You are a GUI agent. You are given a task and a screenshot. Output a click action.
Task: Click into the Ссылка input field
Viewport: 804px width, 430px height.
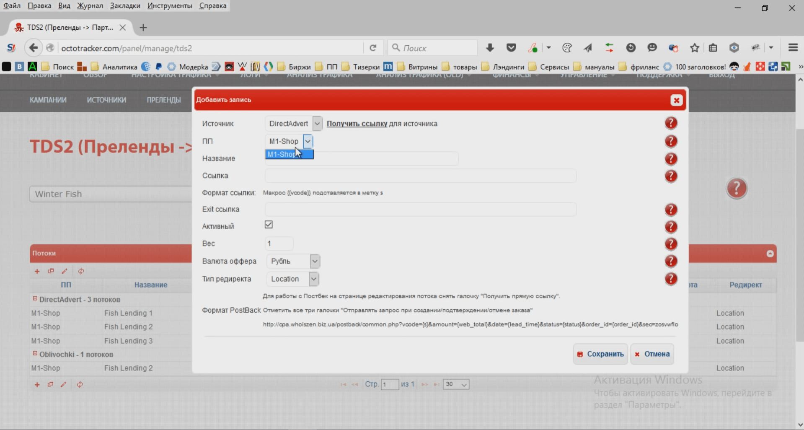[x=420, y=176]
